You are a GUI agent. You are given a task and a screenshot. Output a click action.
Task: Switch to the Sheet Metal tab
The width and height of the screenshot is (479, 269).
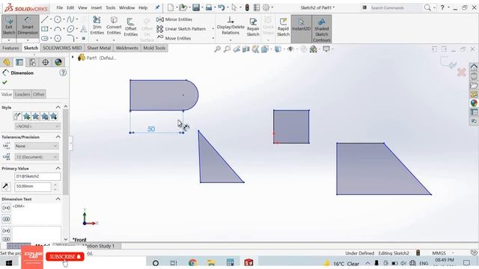pyautogui.click(x=99, y=48)
